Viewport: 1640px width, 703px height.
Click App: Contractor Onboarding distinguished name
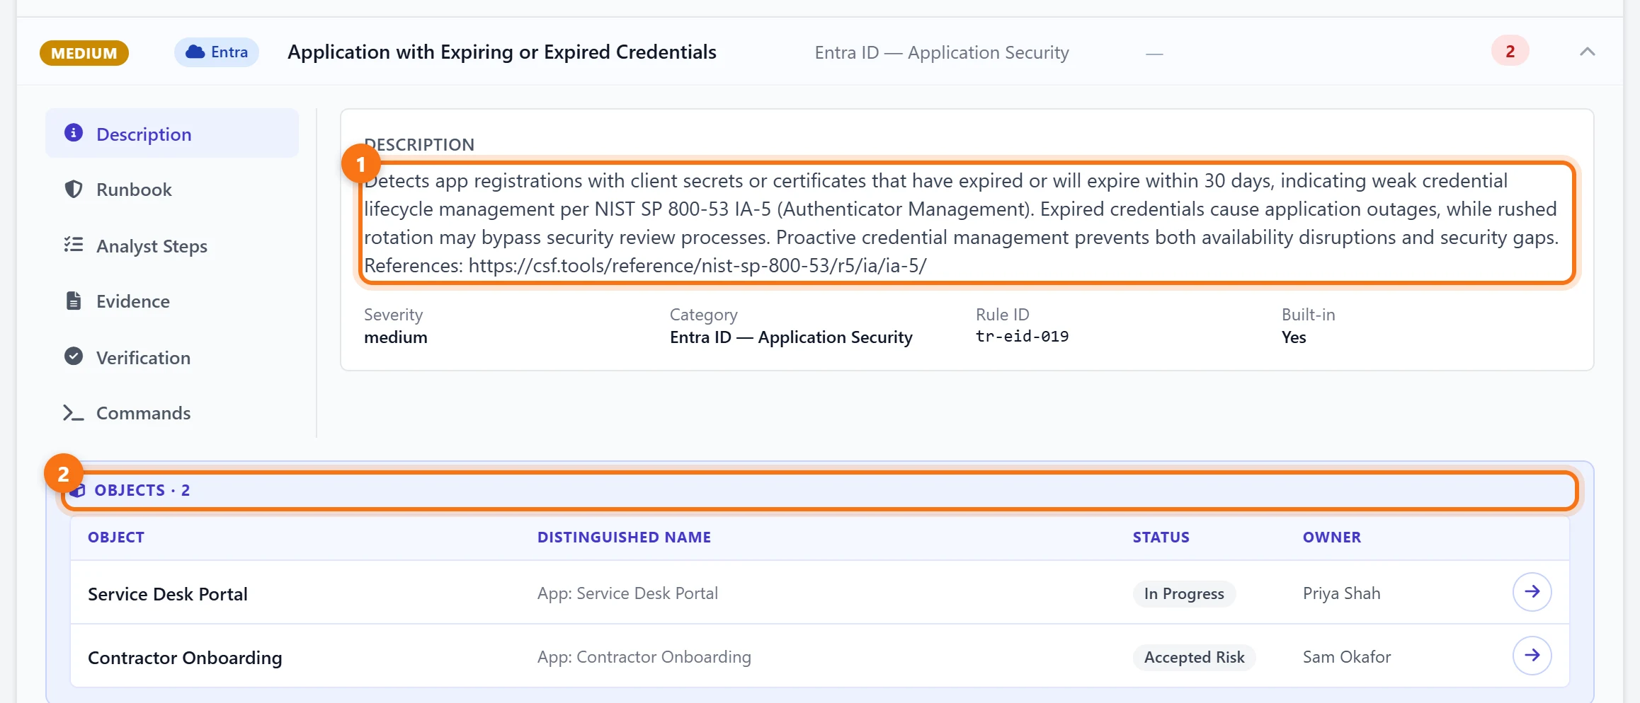(644, 657)
